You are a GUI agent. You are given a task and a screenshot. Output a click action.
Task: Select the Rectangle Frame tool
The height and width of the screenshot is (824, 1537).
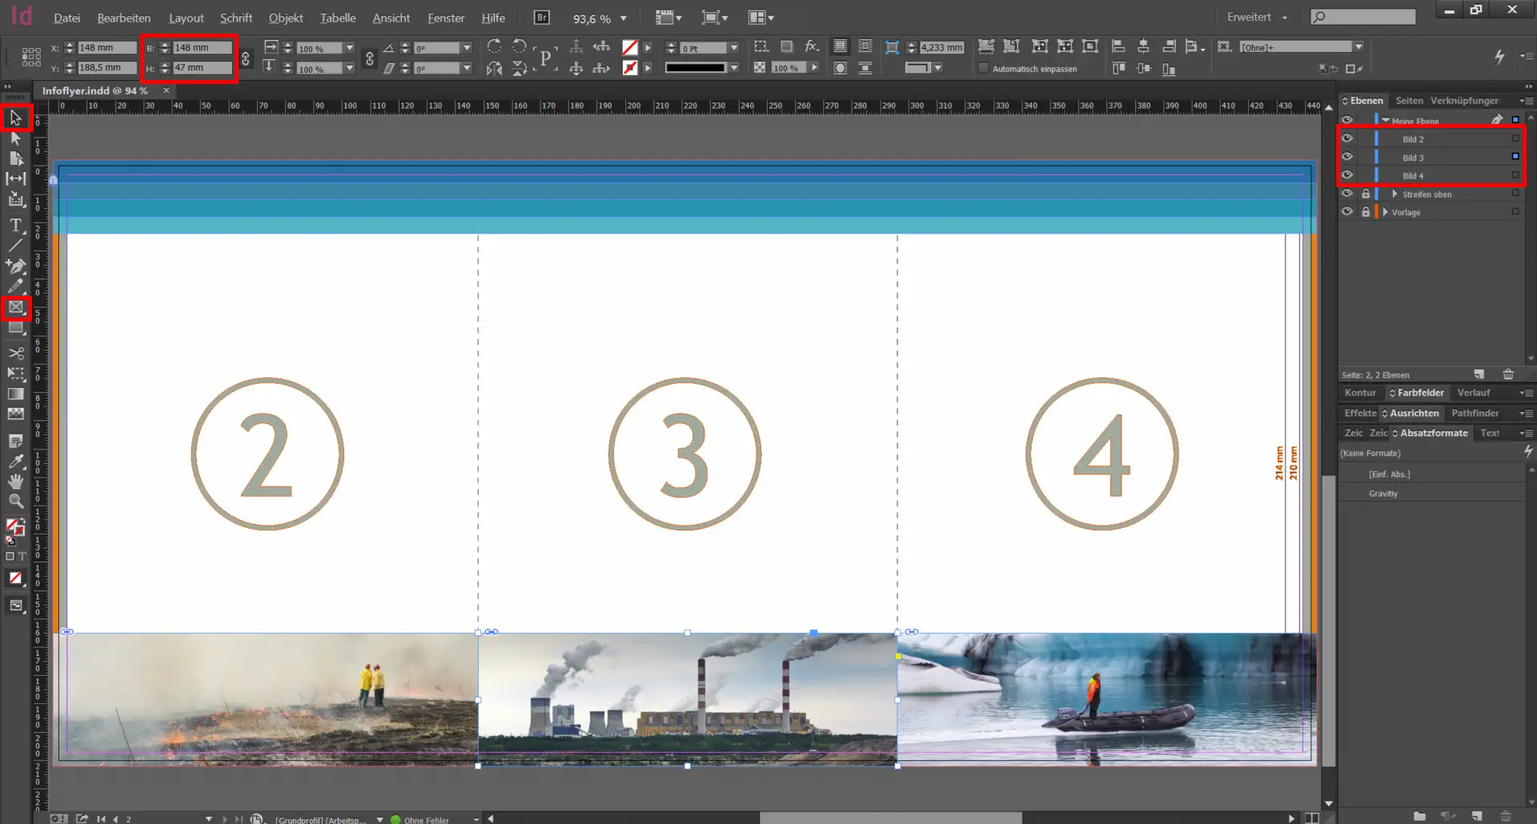16,307
